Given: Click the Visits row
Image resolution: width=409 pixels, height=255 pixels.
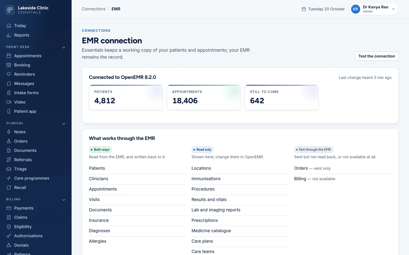Looking at the screenshot, I should click(138, 200).
